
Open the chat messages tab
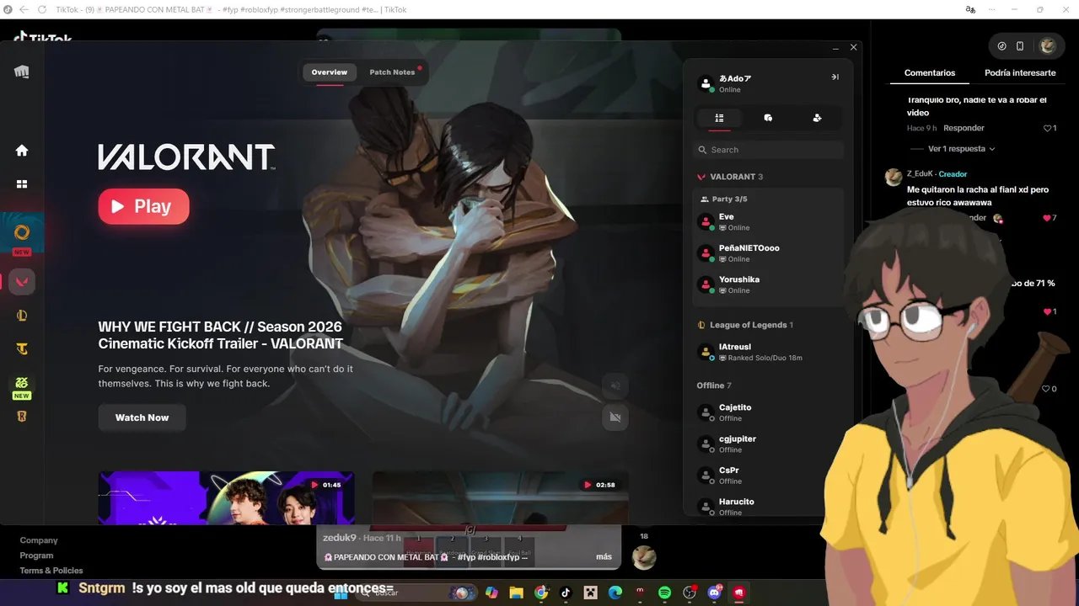(x=768, y=118)
